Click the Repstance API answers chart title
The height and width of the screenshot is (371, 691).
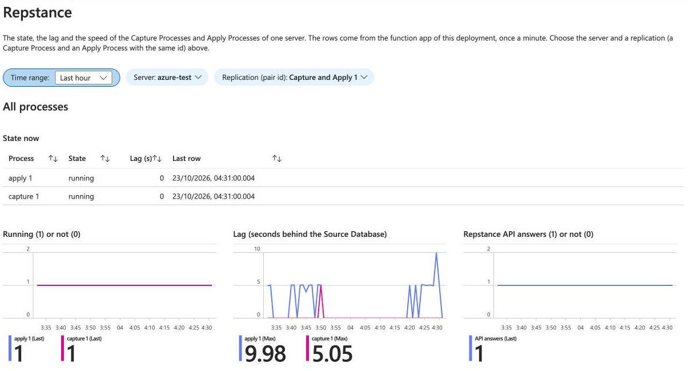click(528, 234)
